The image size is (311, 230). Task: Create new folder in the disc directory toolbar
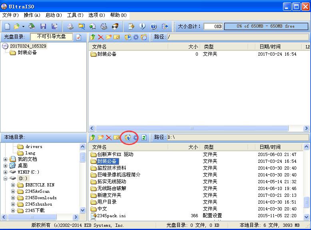coord(109,37)
